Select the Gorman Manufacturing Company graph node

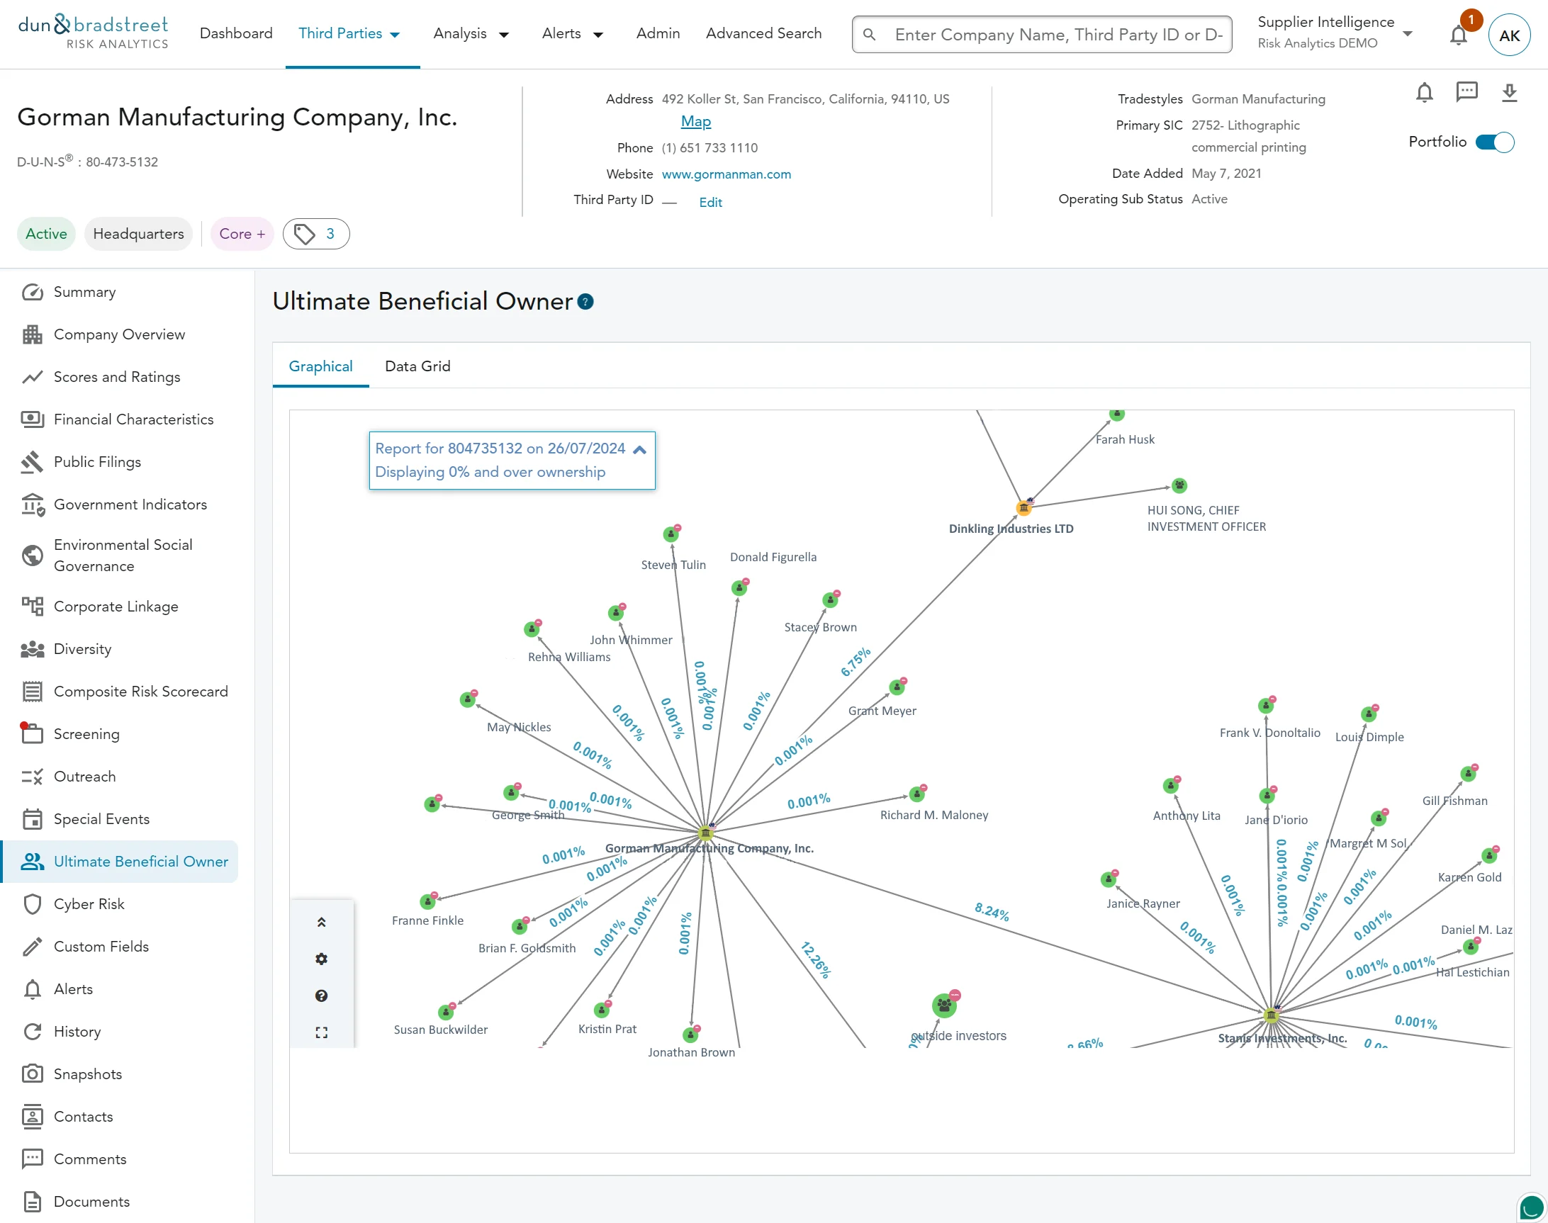(705, 833)
